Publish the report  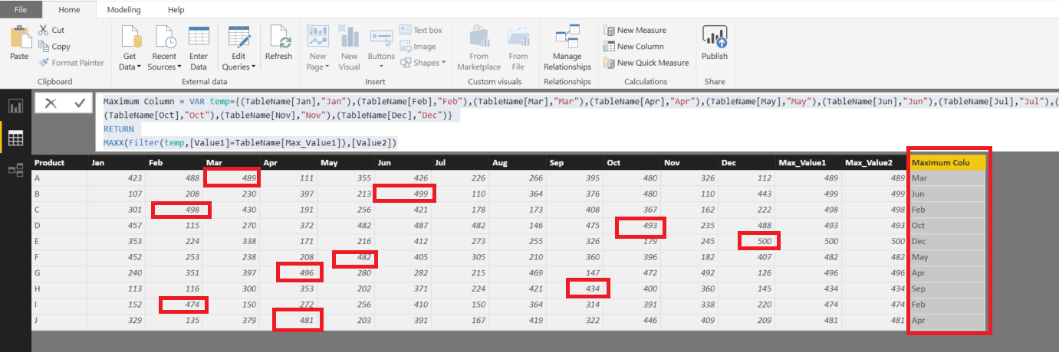tap(715, 43)
